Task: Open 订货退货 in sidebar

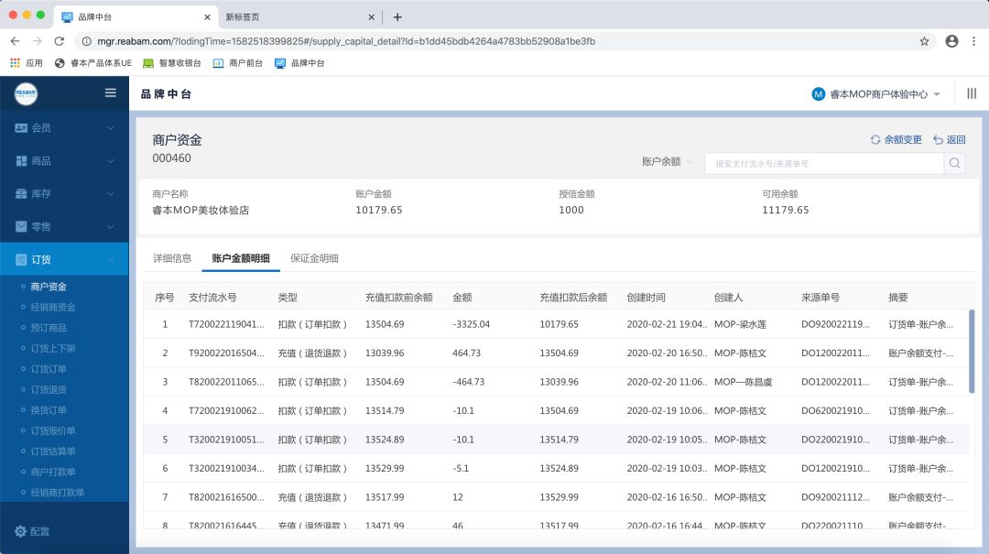Action: (49, 389)
